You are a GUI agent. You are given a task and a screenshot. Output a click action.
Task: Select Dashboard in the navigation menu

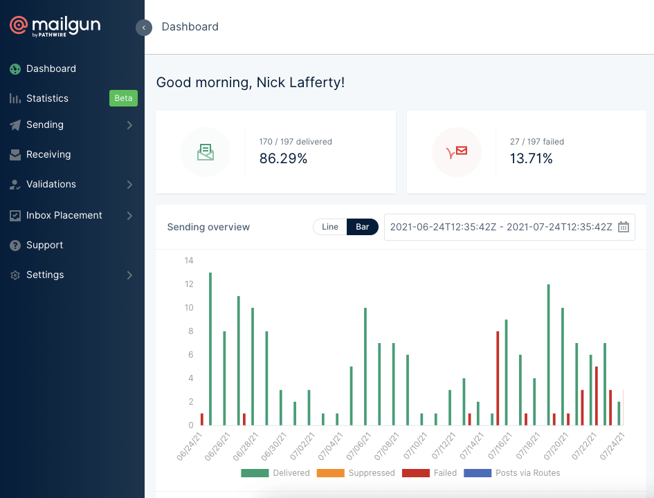tap(51, 68)
